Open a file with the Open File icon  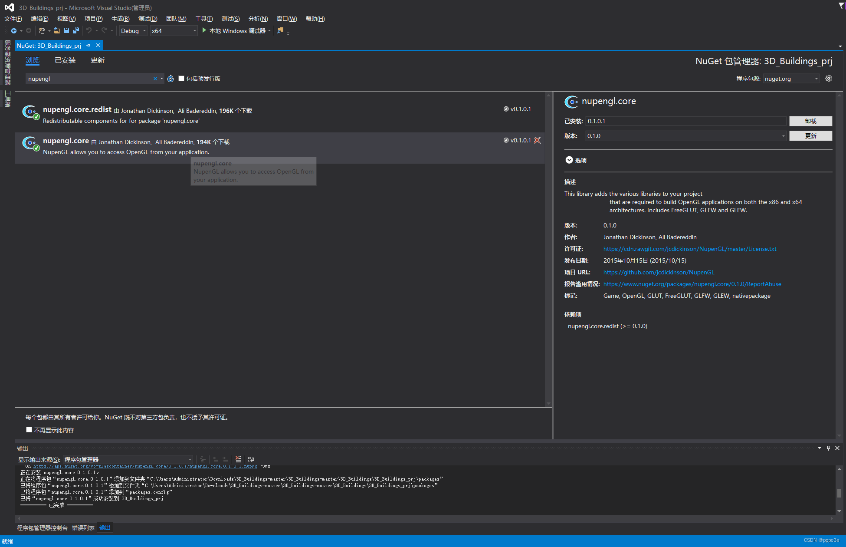point(57,30)
